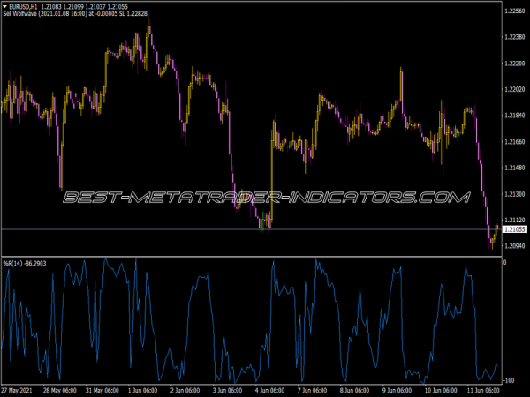Click the 1.22200 price scale label
Viewport: 530px width, 397px height.
[x=514, y=64]
